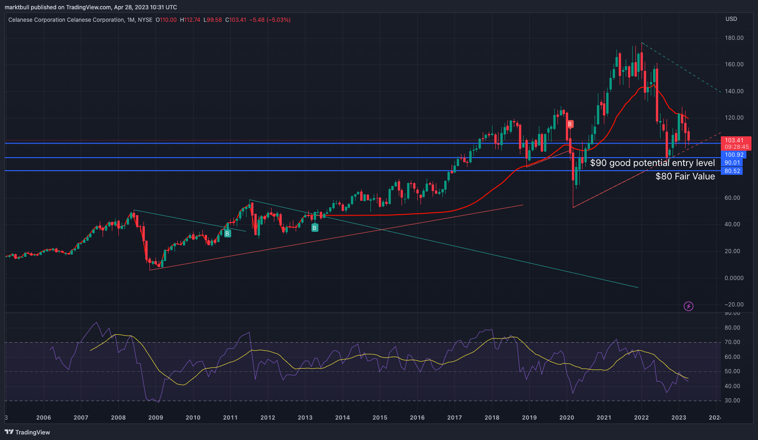Click the '$80 Fair Value' annotation
The width and height of the screenshot is (758, 440).
click(685, 176)
